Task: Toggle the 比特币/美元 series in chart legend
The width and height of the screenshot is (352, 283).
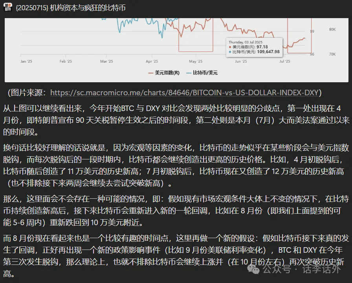Action: point(202,73)
